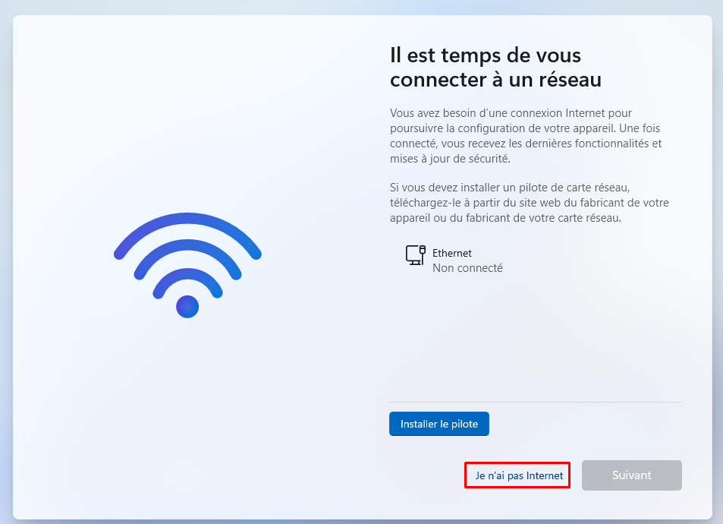Click the empty network list area below Ethernet

coord(536,337)
